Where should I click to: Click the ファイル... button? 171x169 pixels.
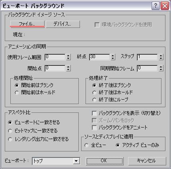[27, 24]
